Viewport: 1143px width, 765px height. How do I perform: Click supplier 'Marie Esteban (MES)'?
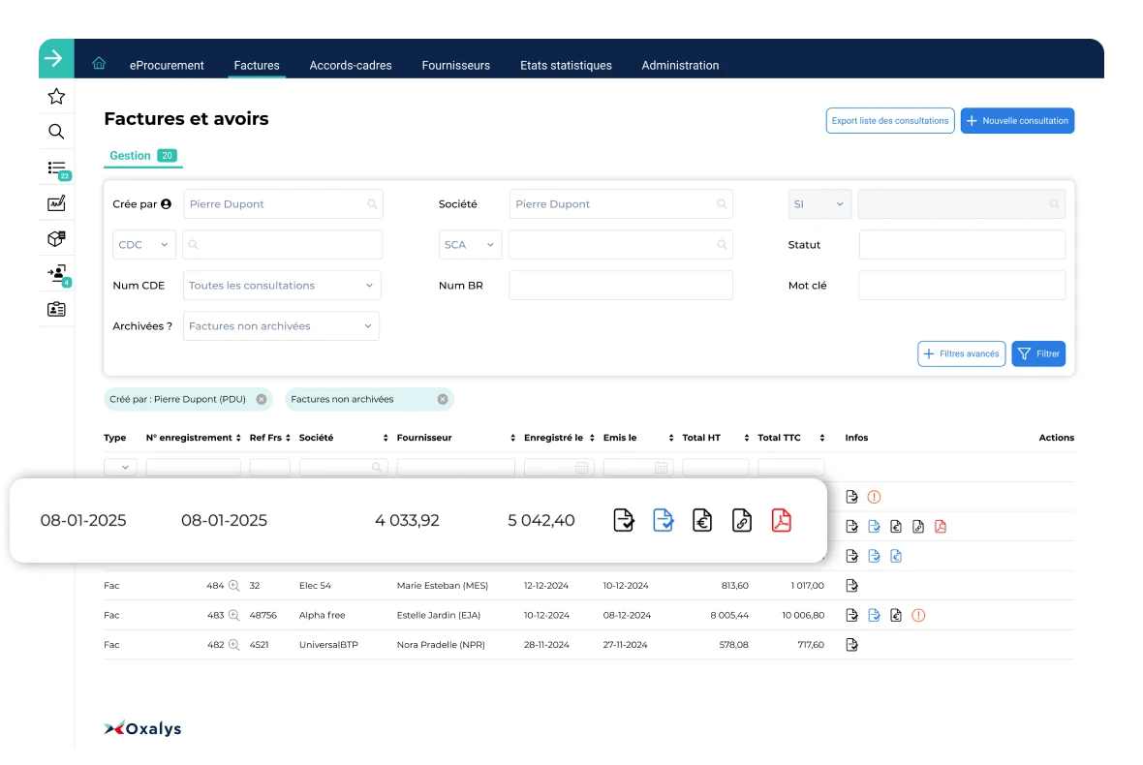pyautogui.click(x=443, y=586)
